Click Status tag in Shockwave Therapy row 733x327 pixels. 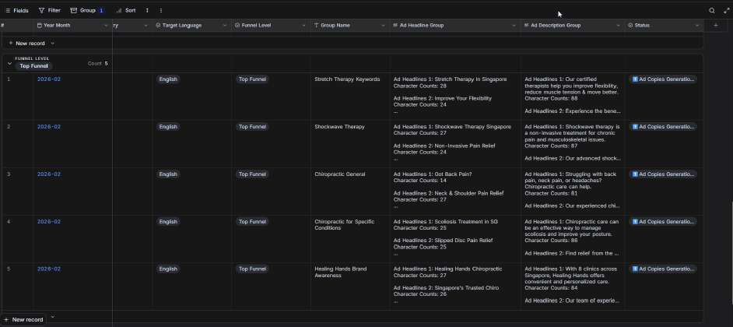tap(663, 127)
